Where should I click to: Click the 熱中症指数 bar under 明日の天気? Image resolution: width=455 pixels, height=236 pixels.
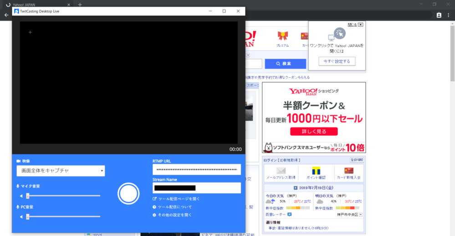348,208
